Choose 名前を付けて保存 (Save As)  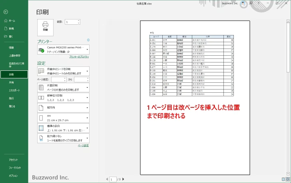16,64
